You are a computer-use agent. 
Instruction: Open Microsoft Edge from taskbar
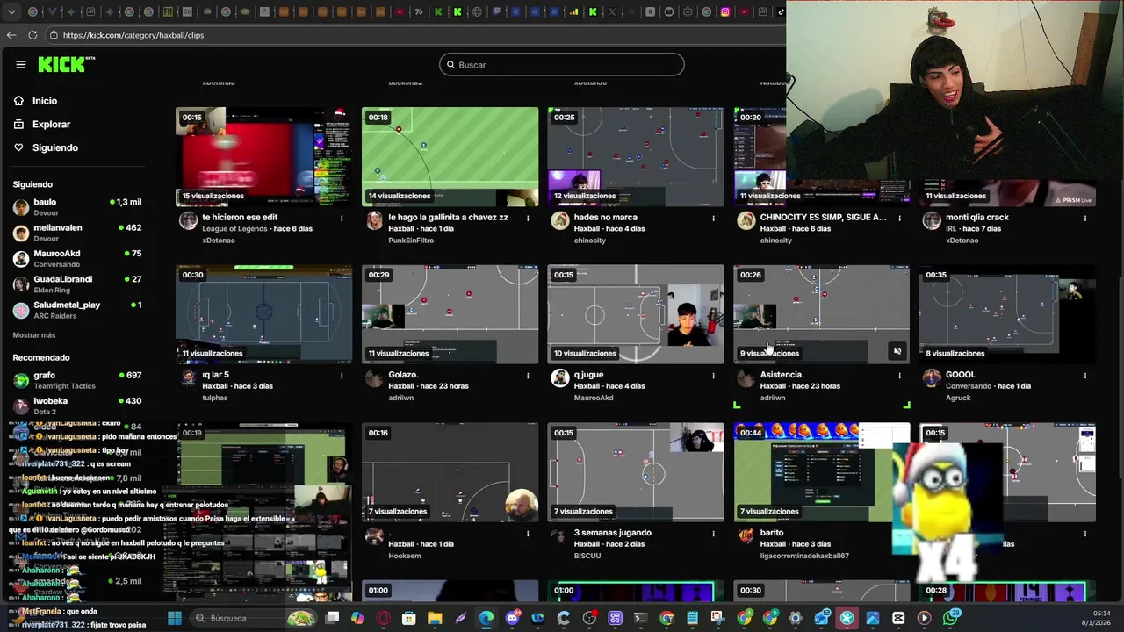click(x=486, y=618)
